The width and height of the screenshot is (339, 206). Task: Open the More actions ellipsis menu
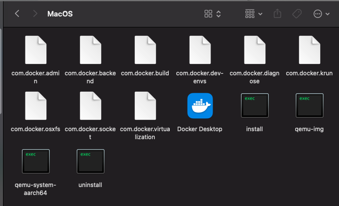tap(322, 14)
